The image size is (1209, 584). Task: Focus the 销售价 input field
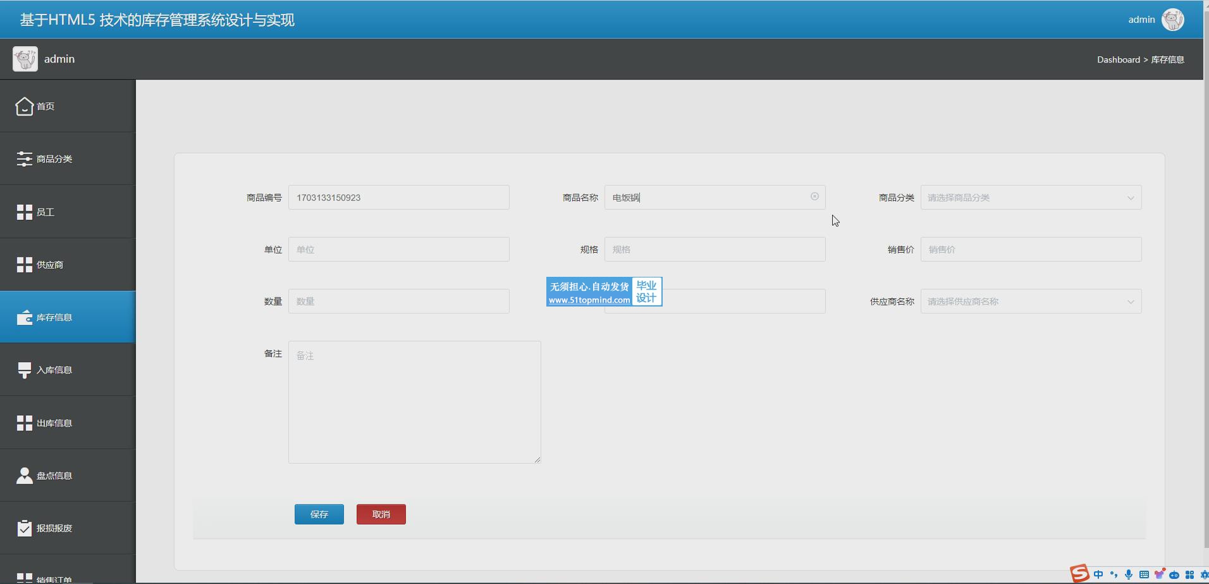(x=1031, y=249)
